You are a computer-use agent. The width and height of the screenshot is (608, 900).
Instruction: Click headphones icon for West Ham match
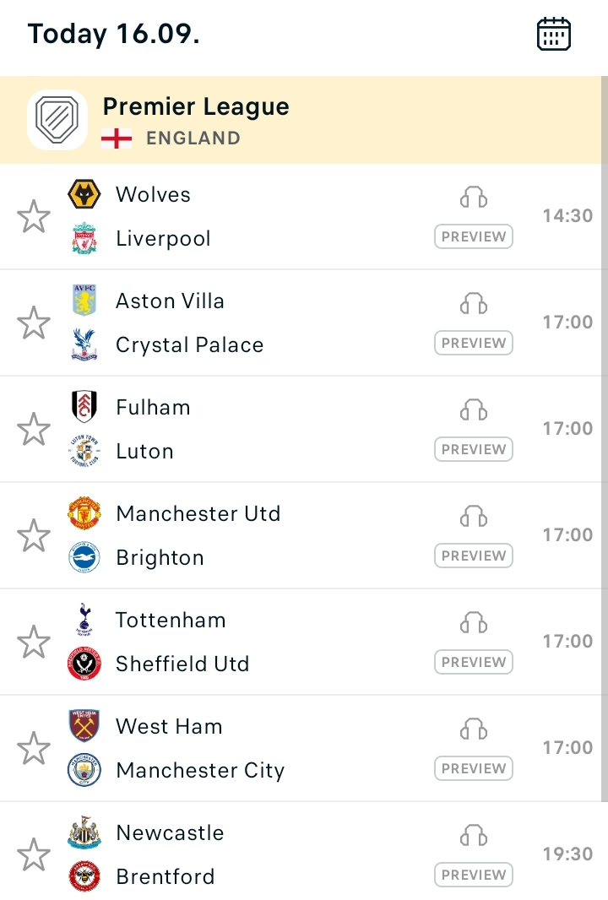[474, 729]
